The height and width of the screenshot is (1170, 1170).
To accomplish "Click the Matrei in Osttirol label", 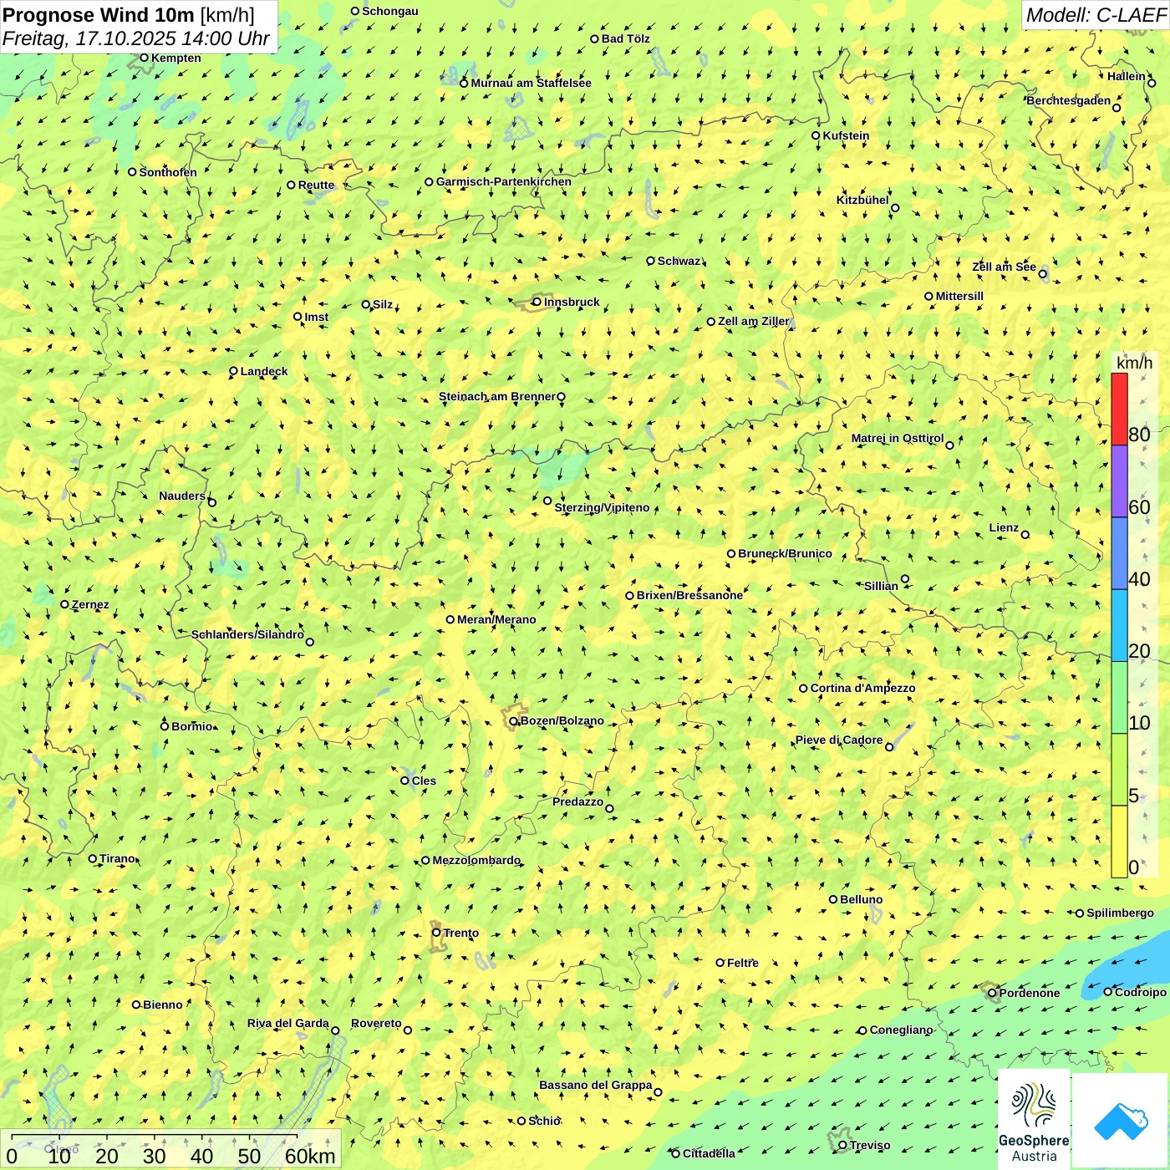I will click(x=898, y=438).
